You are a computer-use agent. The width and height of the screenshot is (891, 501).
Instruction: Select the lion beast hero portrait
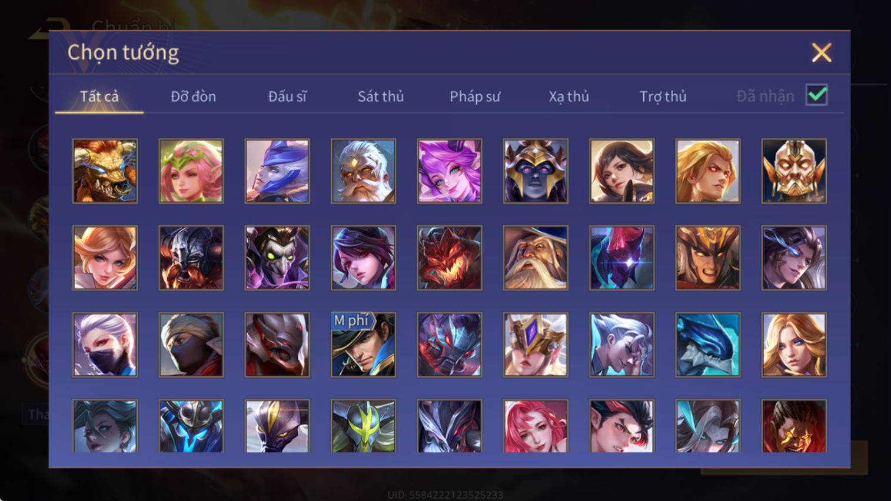coord(105,171)
